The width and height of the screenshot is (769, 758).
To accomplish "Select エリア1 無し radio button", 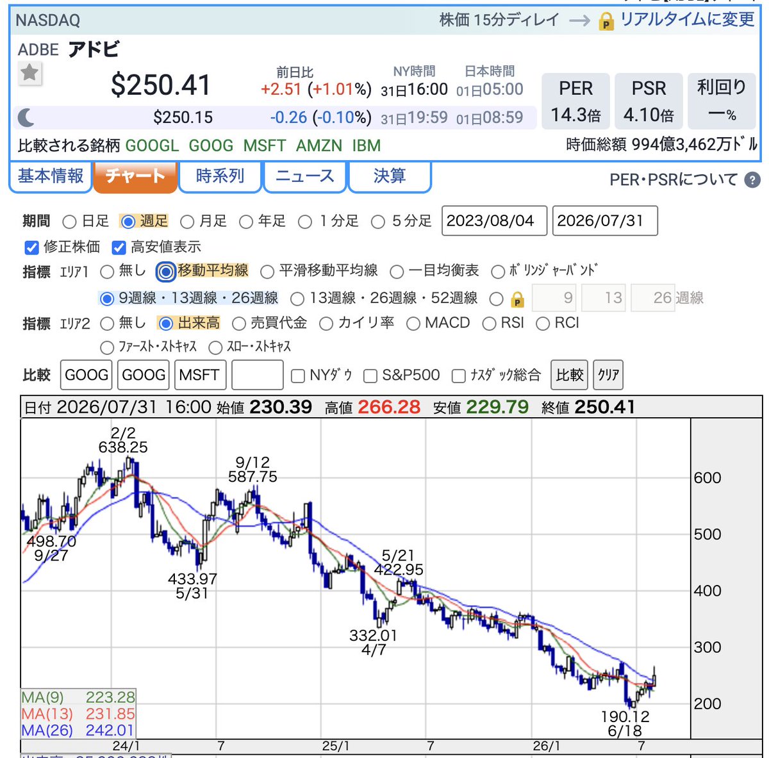I will [107, 272].
